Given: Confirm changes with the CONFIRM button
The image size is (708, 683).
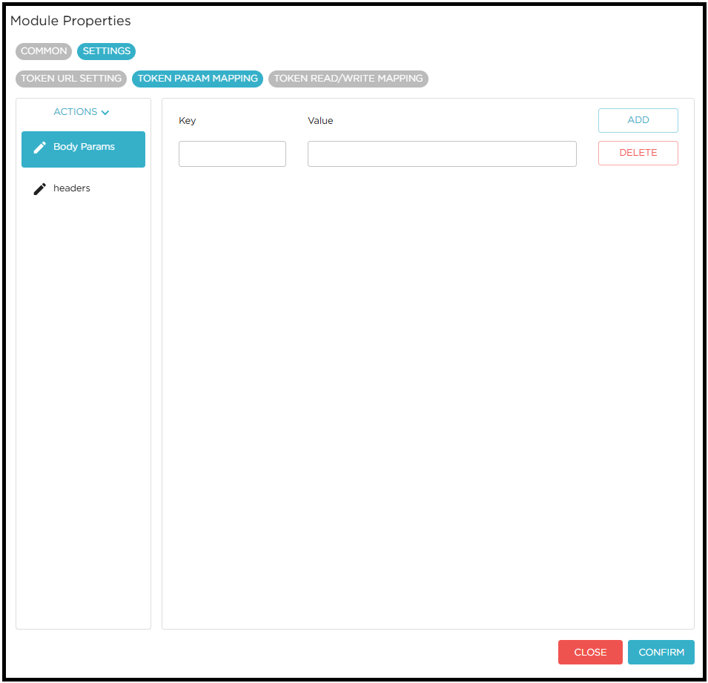Looking at the screenshot, I should pyautogui.click(x=661, y=653).
